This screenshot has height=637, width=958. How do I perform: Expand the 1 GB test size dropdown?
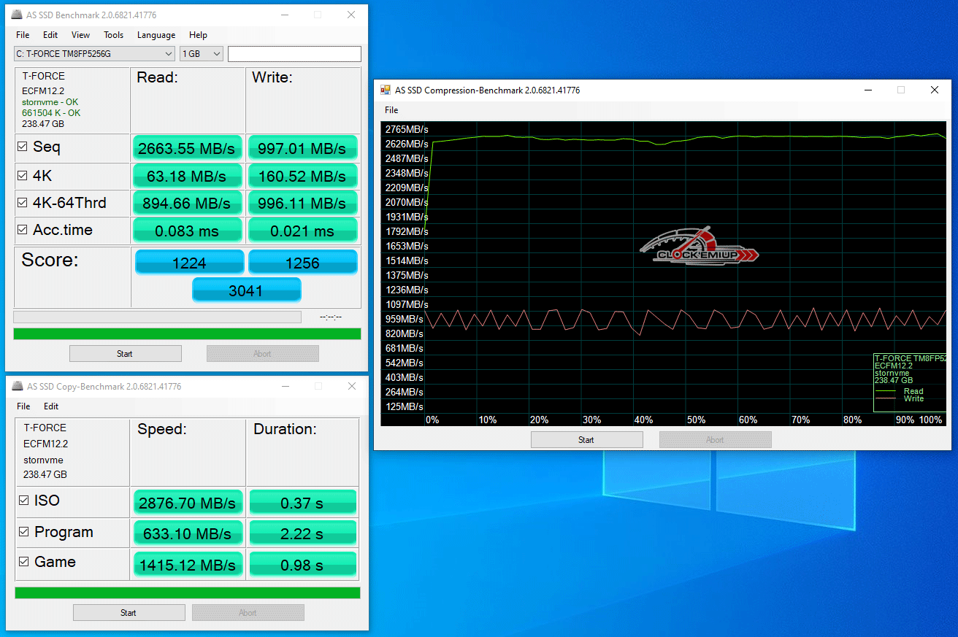(202, 54)
